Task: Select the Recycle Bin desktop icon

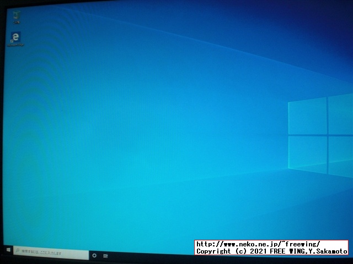Action: point(17,17)
